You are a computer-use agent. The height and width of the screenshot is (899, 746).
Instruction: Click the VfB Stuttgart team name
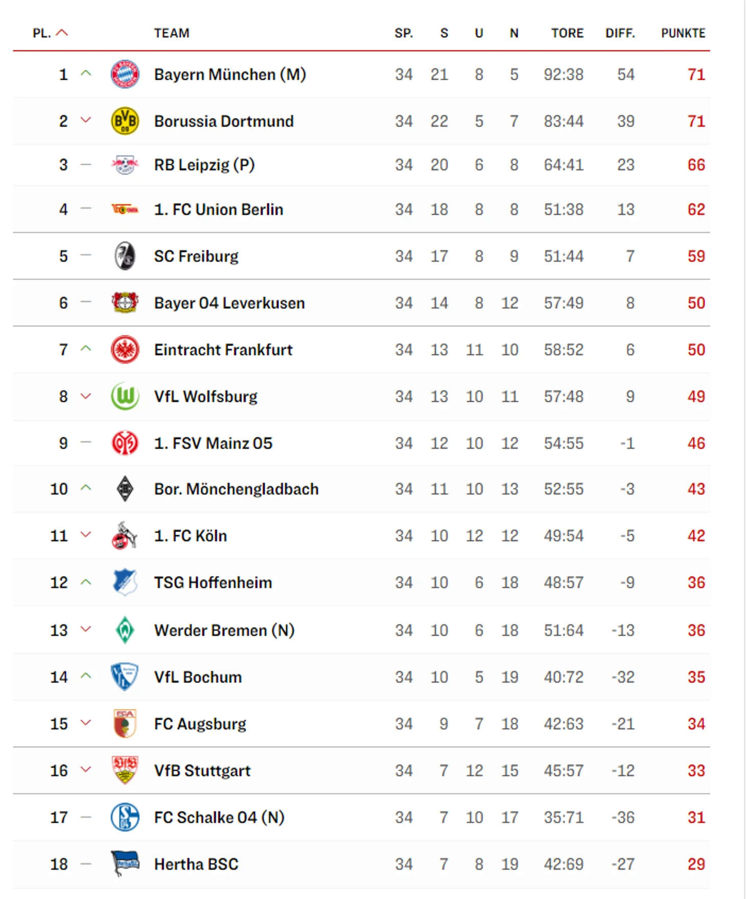click(x=202, y=771)
